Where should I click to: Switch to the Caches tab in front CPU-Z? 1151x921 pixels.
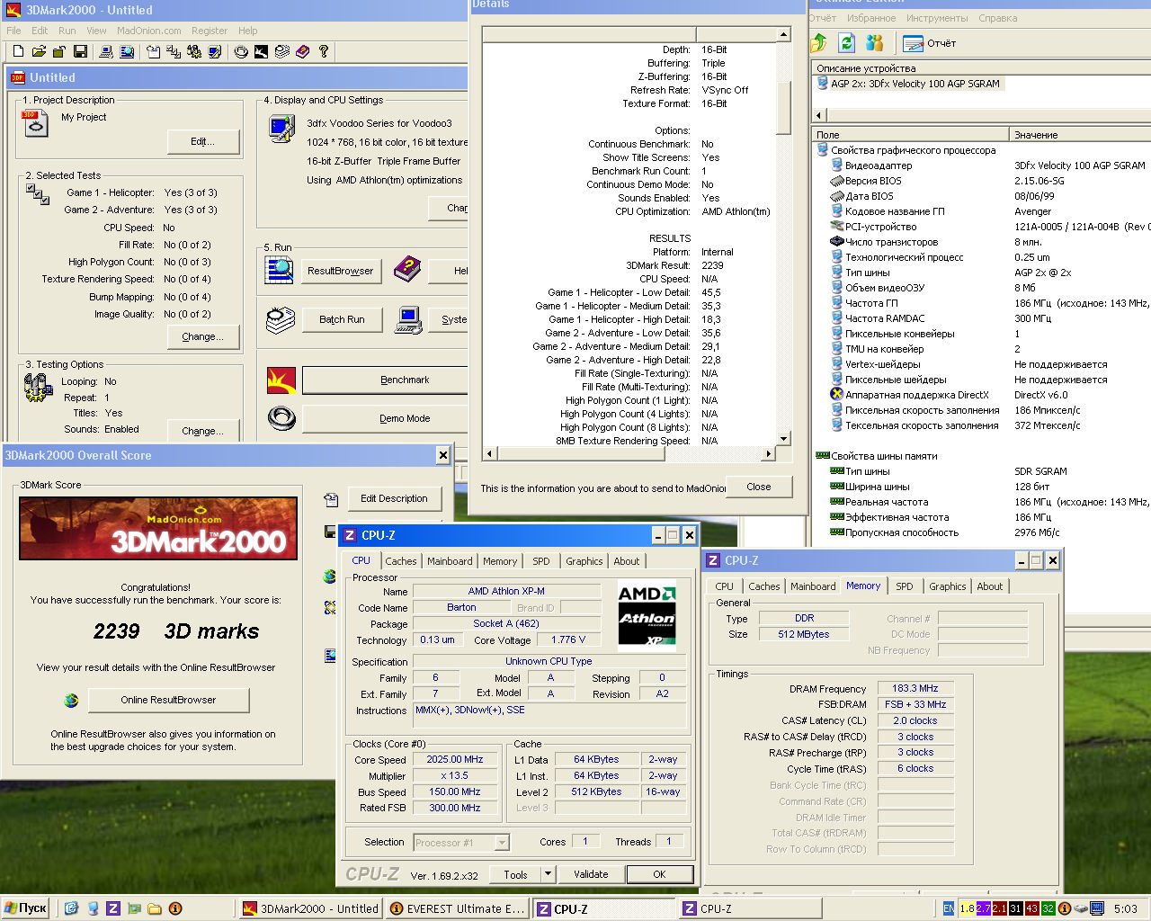click(401, 561)
